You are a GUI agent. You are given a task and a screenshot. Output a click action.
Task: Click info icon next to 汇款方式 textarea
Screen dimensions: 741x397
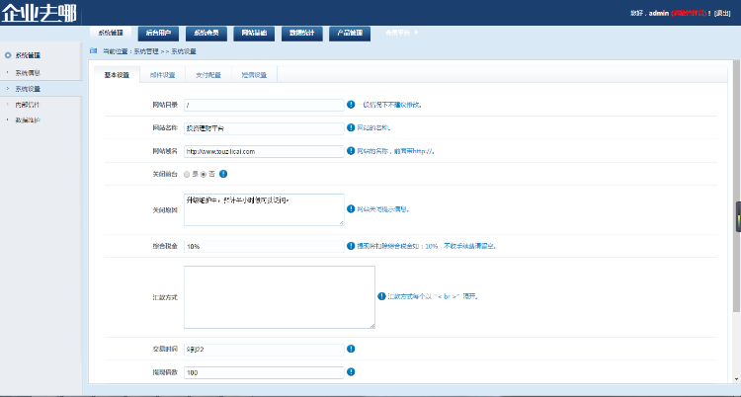click(381, 296)
